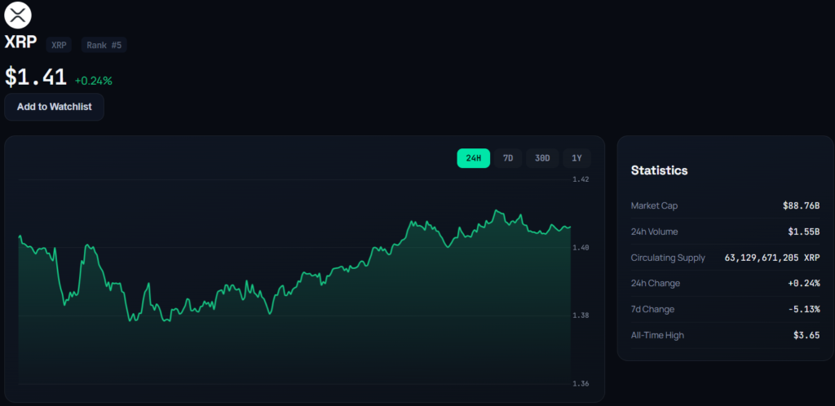Image resolution: width=835 pixels, height=406 pixels.
Task: Switch chart to 7D range
Action: (x=507, y=158)
